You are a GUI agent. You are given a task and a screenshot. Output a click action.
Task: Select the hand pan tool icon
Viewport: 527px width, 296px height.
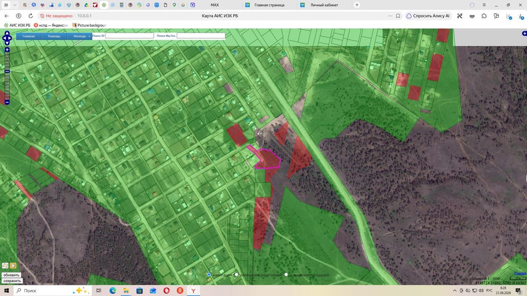13,265
